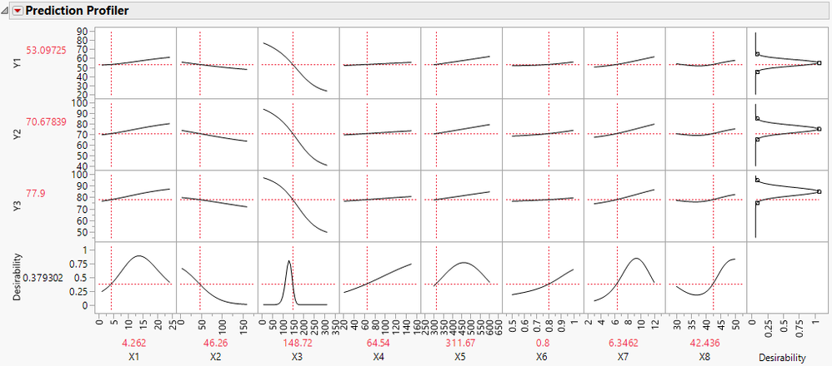Select the X4 value 64.54
The image size is (832, 366).
click(x=378, y=343)
